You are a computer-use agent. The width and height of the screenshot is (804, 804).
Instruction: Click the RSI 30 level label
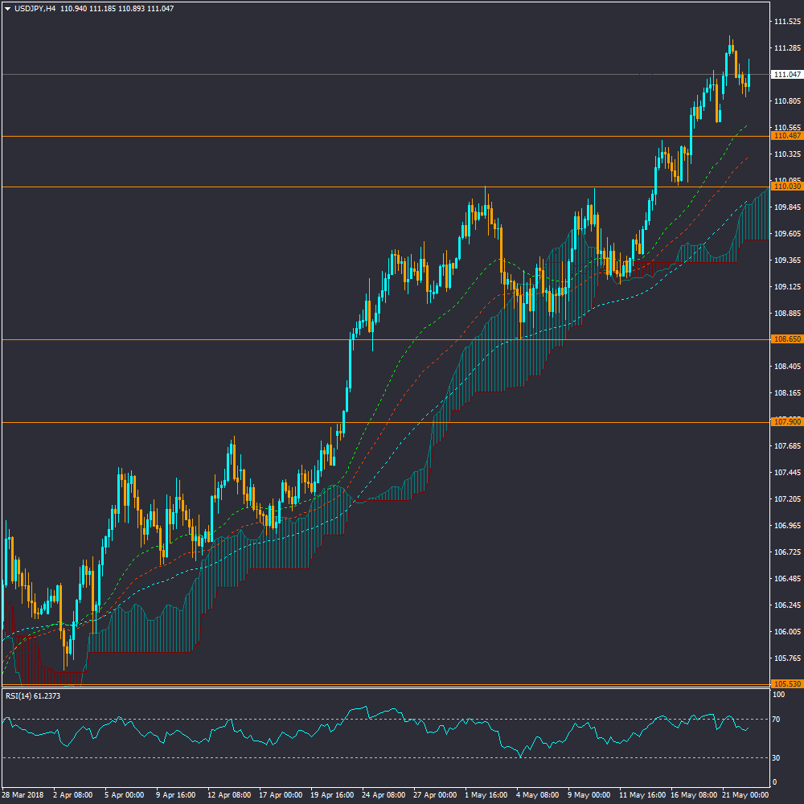(777, 757)
